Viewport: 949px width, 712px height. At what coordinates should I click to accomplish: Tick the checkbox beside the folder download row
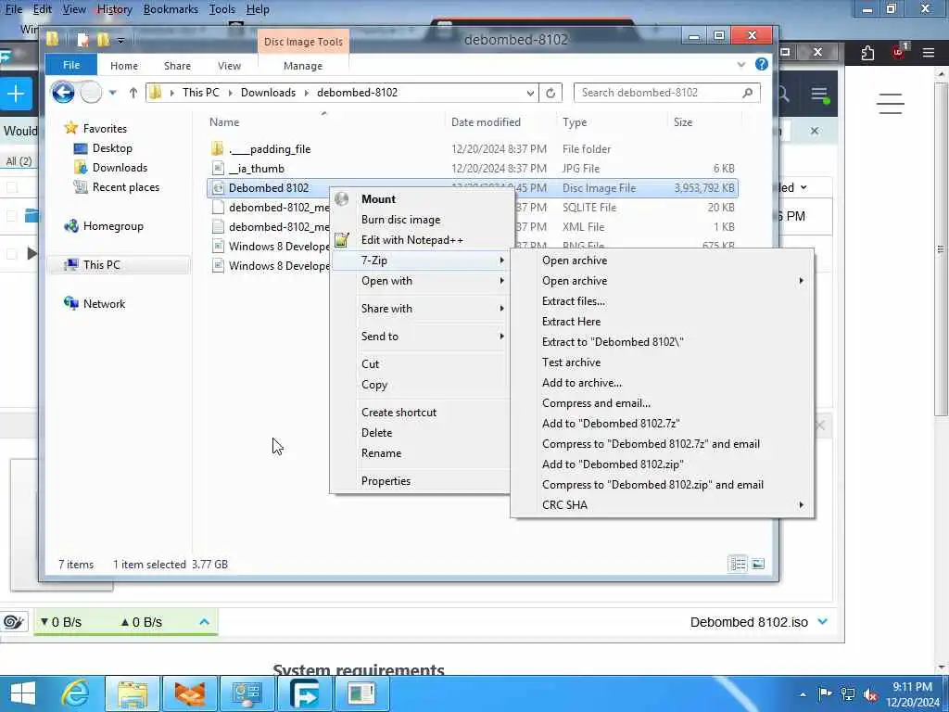pos(11,216)
